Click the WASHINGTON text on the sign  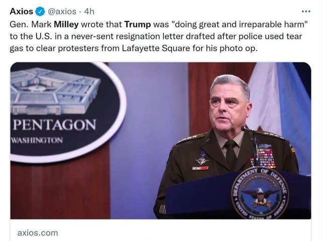click(x=37, y=141)
